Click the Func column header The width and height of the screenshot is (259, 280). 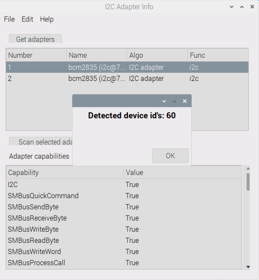(x=217, y=55)
